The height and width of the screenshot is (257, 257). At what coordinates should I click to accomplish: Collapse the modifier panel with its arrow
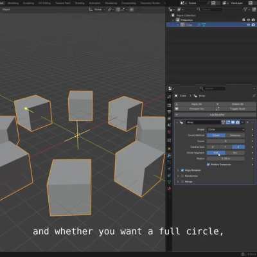(x=177, y=122)
